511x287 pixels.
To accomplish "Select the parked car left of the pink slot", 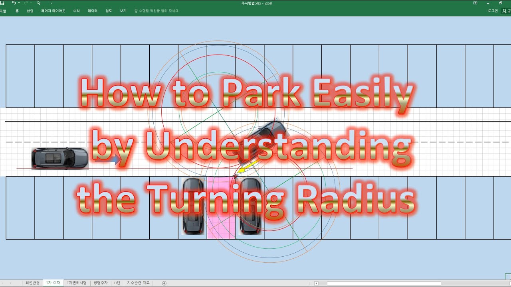I will 193,206.
